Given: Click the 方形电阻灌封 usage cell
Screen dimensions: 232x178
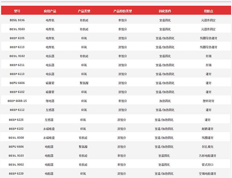Looking at the screenshot, I should [x=209, y=156].
